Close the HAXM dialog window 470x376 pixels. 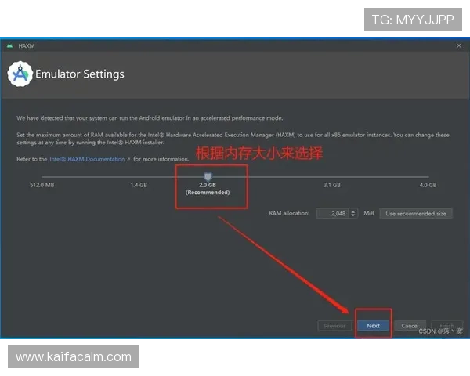(459, 45)
